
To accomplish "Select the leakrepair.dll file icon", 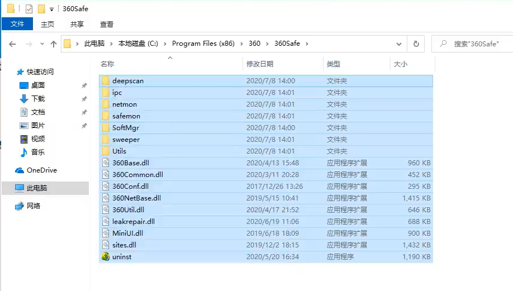I will (x=106, y=222).
